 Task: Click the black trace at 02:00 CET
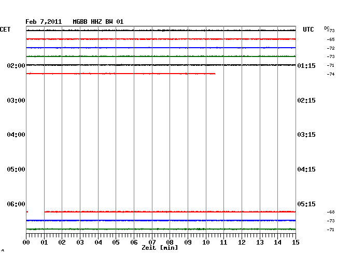coord(161,65)
